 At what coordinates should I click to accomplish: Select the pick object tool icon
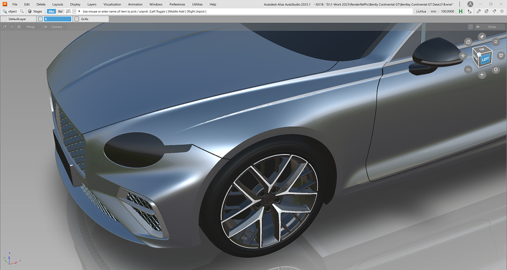(x=5, y=11)
